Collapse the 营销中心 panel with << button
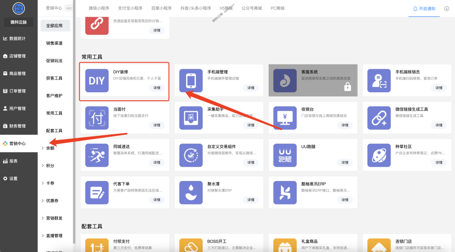 (69, 8)
